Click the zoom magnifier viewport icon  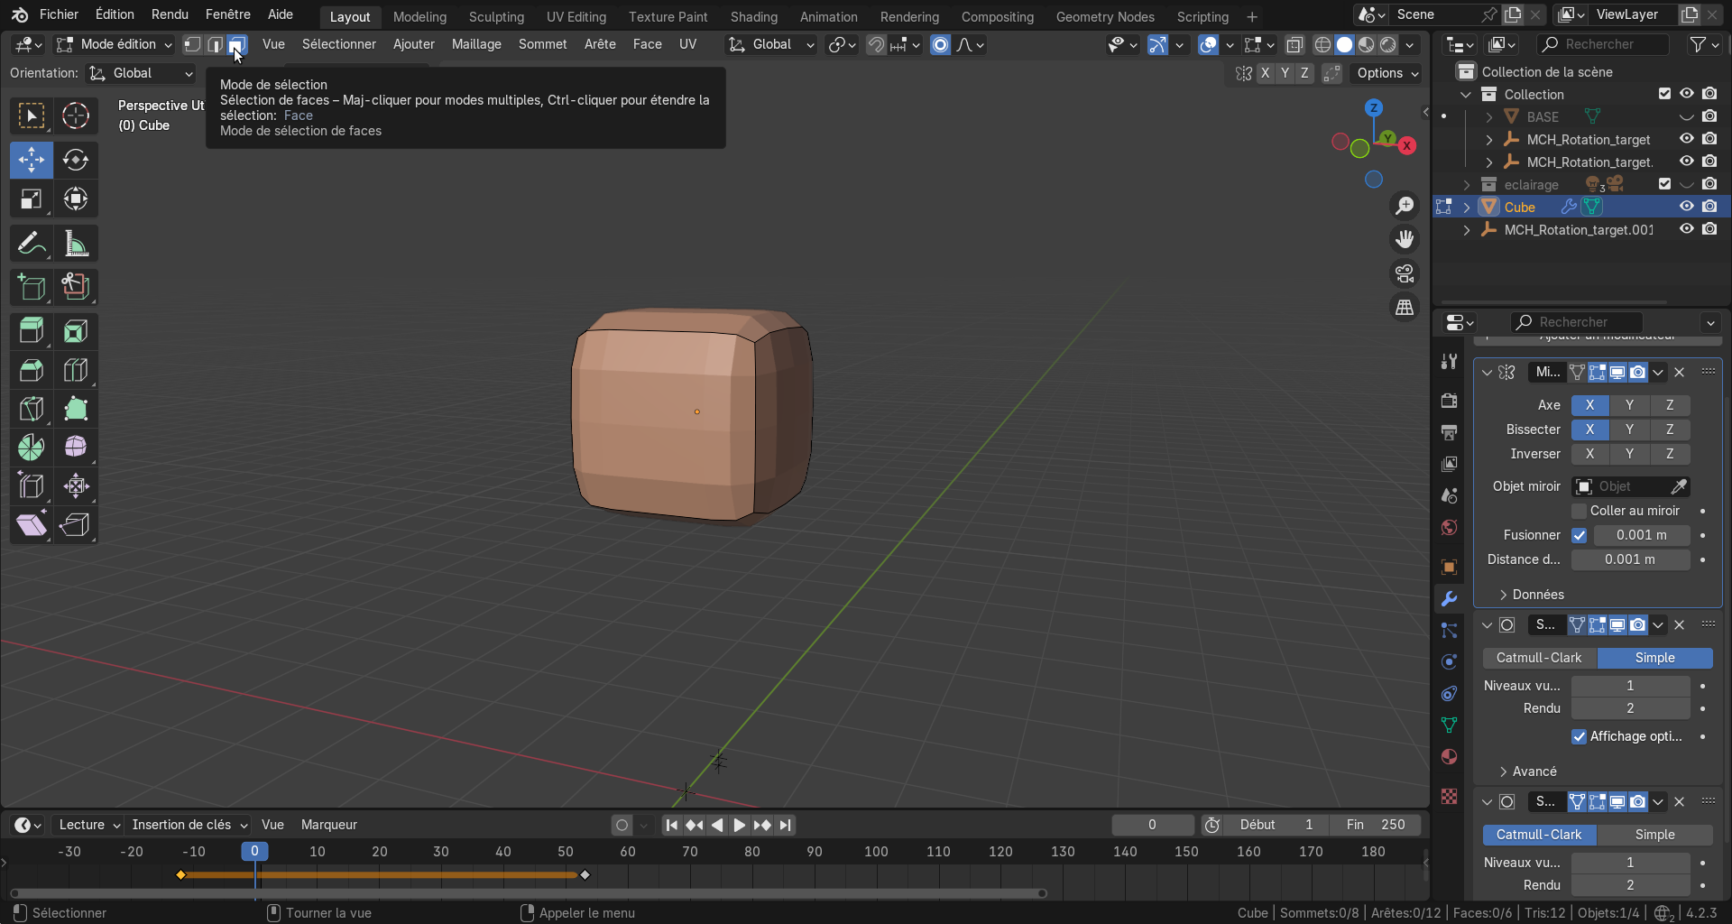[x=1405, y=206]
